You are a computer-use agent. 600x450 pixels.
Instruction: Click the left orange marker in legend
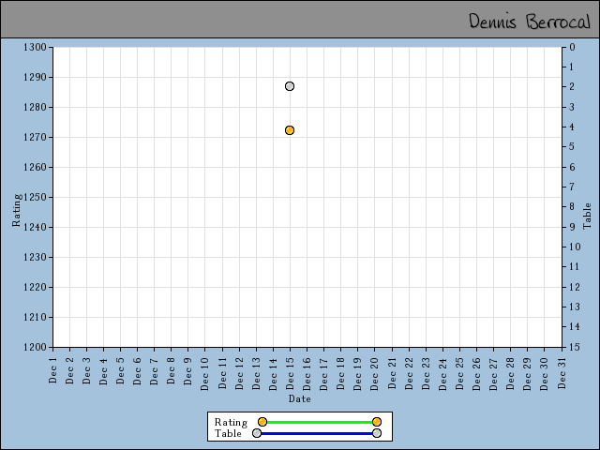pyautogui.click(x=262, y=422)
